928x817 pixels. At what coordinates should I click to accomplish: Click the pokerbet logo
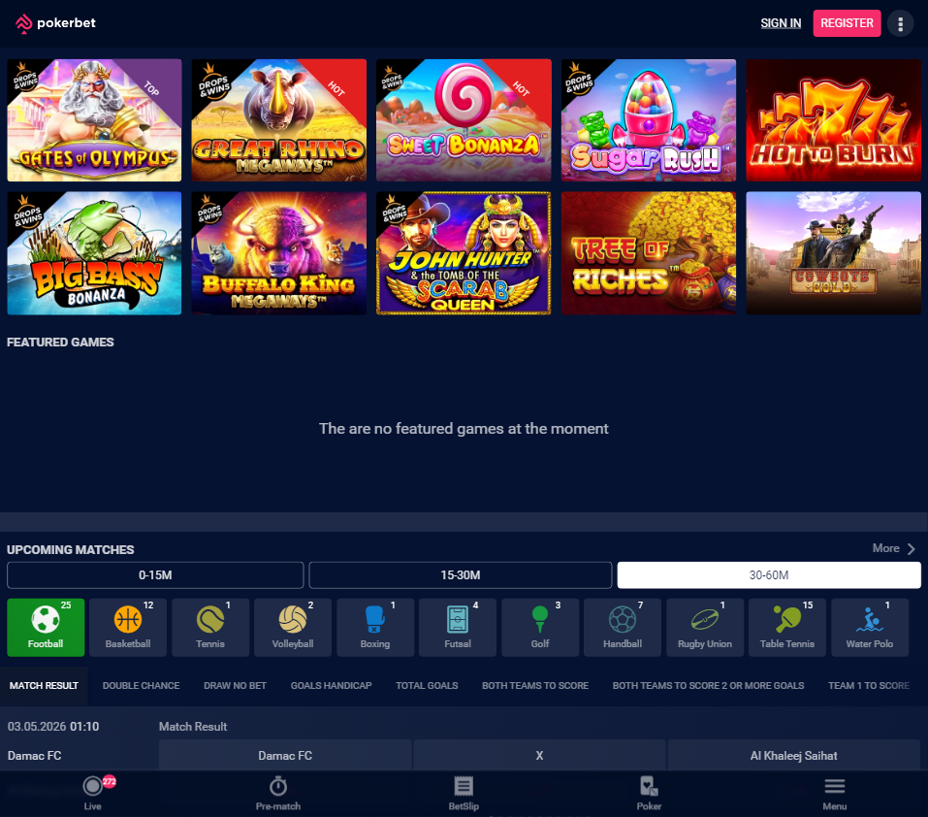(x=55, y=23)
